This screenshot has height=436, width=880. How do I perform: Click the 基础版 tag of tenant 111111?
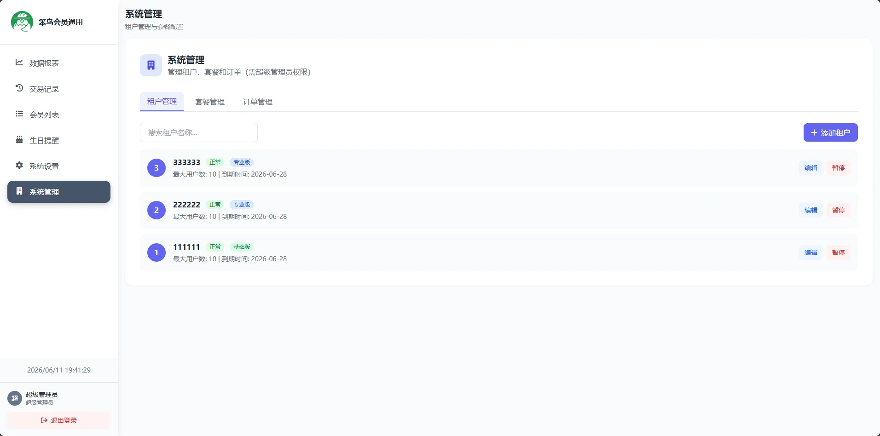click(242, 247)
